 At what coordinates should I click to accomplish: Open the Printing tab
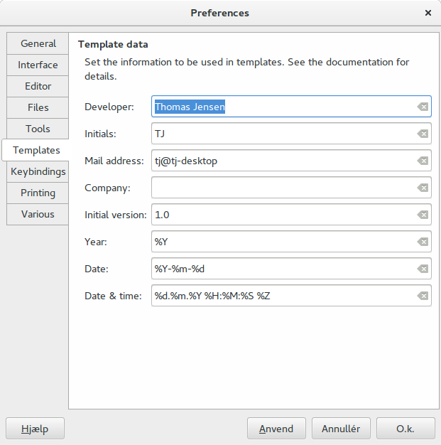click(x=38, y=193)
